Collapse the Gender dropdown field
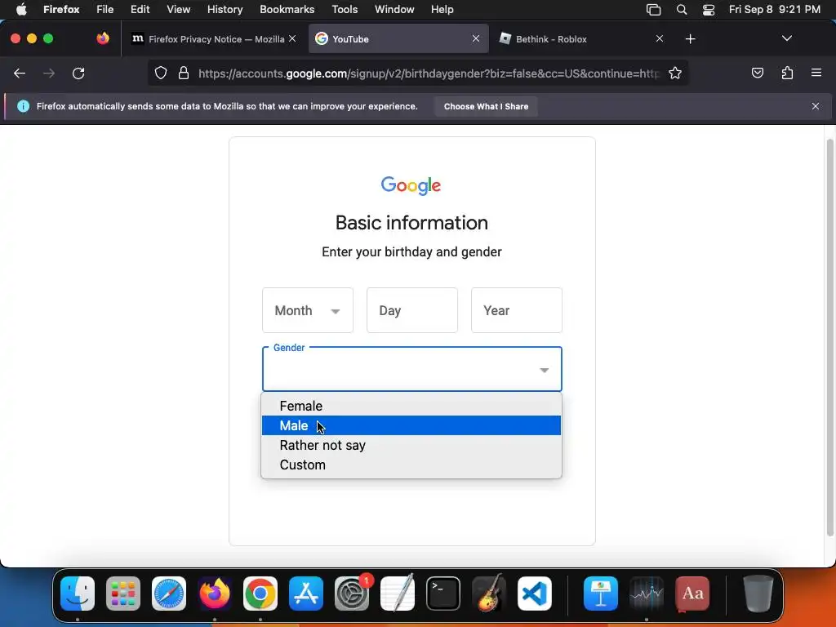 [411, 370]
